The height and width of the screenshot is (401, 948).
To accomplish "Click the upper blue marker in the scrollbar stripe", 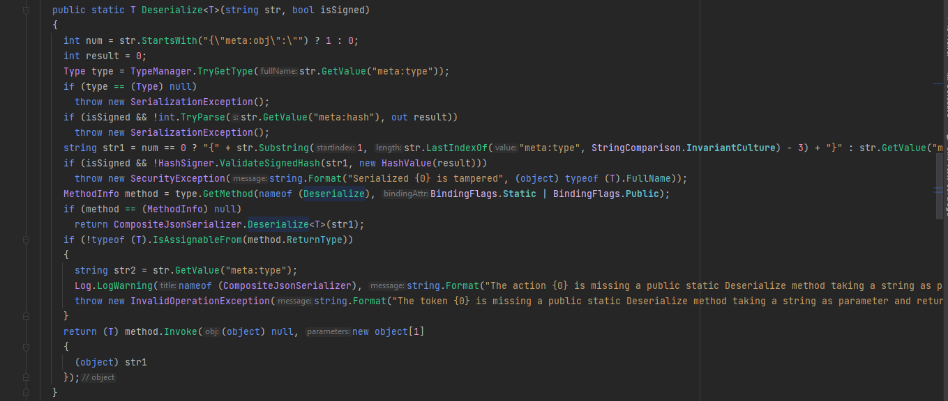I will (938, 84).
